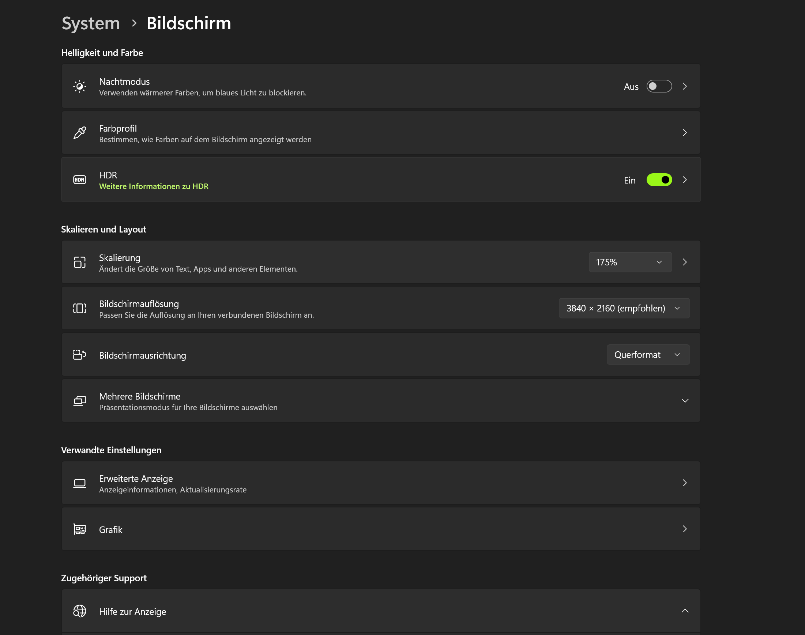
Task: Click the Mehrere Bildschirme monitors icon
Action: click(x=80, y=401)
